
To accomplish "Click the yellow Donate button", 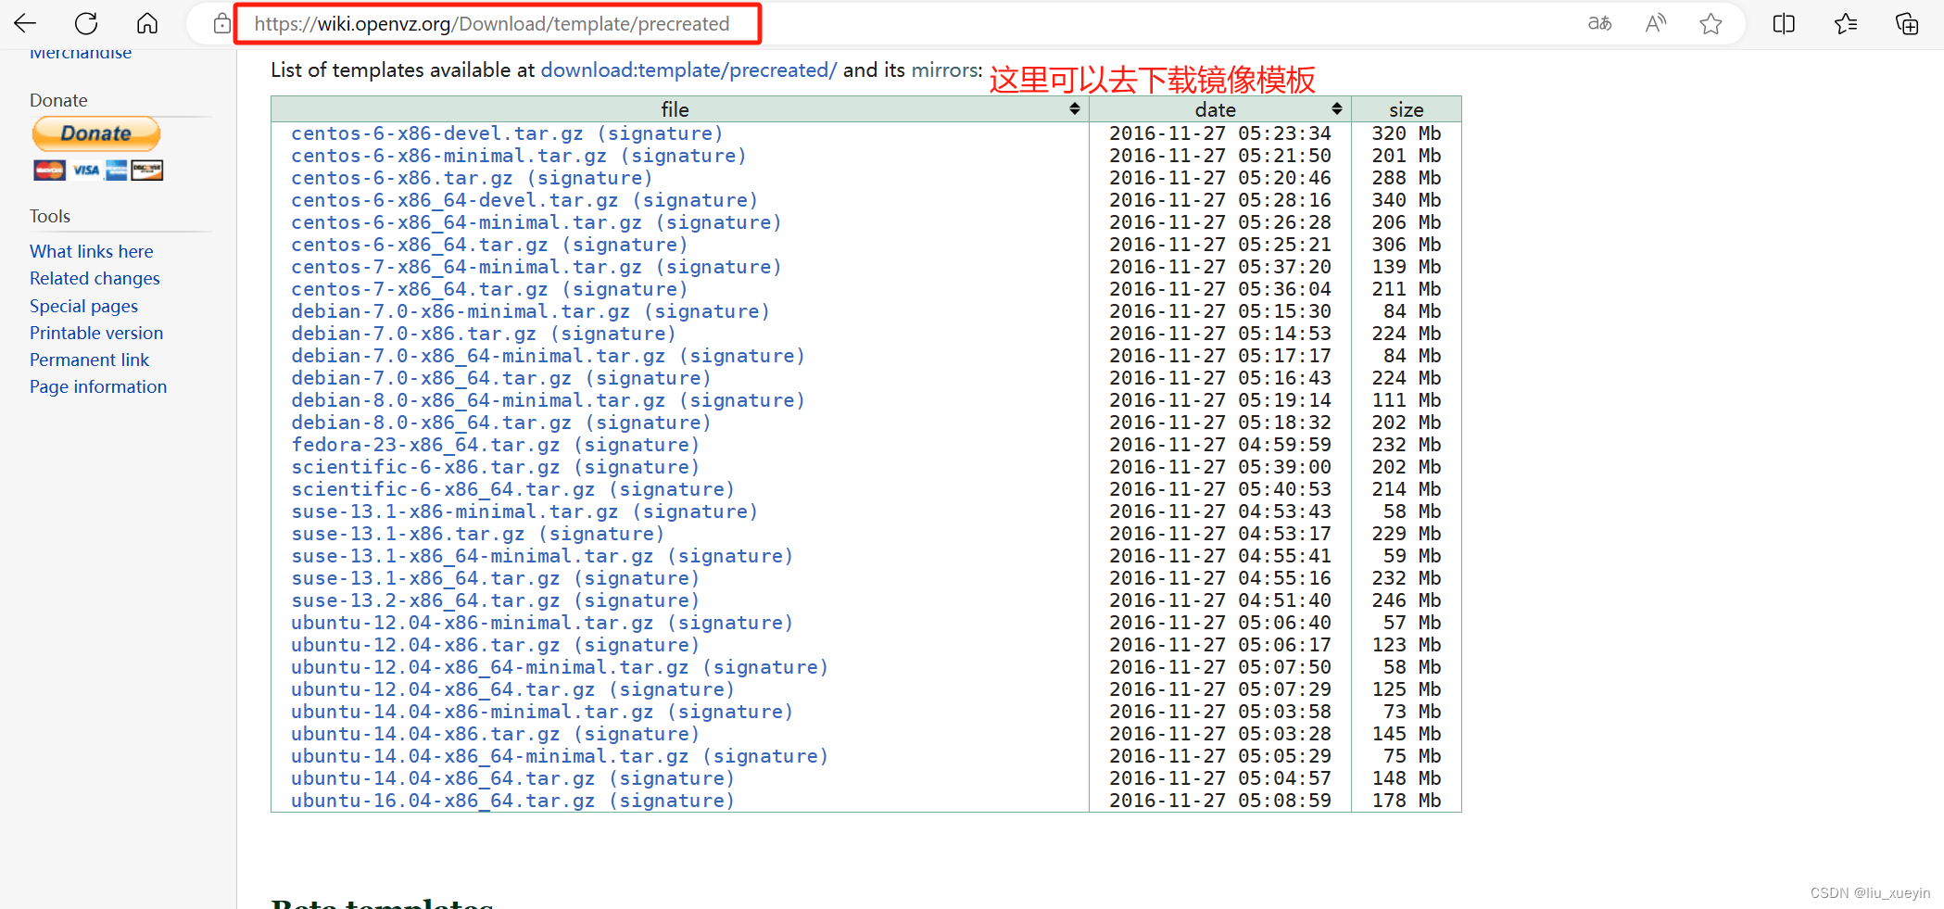I will [x=96, y=133].
